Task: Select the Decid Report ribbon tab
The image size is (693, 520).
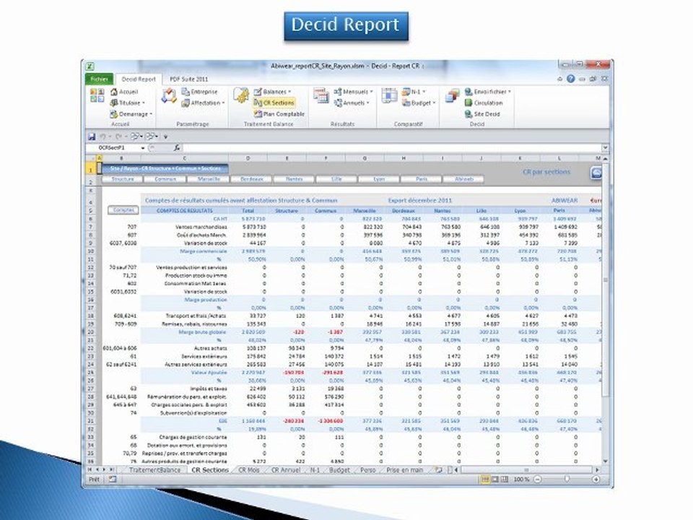Action: pos(139,79)
